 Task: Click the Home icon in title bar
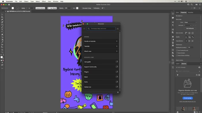coord(9,5)
